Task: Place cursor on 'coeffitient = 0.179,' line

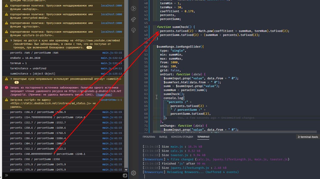Action: click(177, 11)
